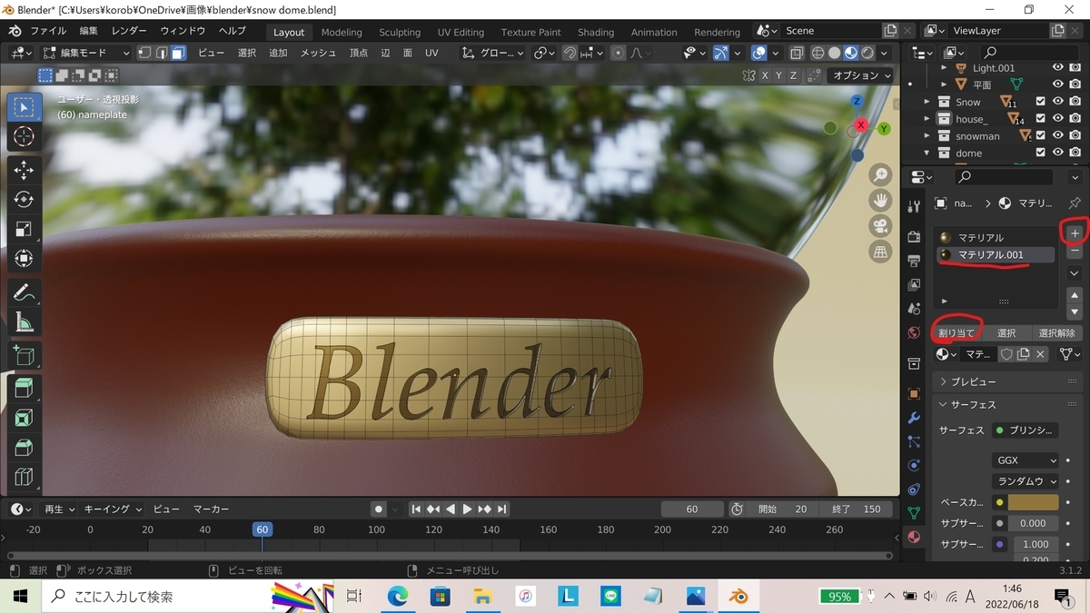Open the Object Data properties tab
The height and width of the screenshot is (613, 1090).
pos(914,512)
